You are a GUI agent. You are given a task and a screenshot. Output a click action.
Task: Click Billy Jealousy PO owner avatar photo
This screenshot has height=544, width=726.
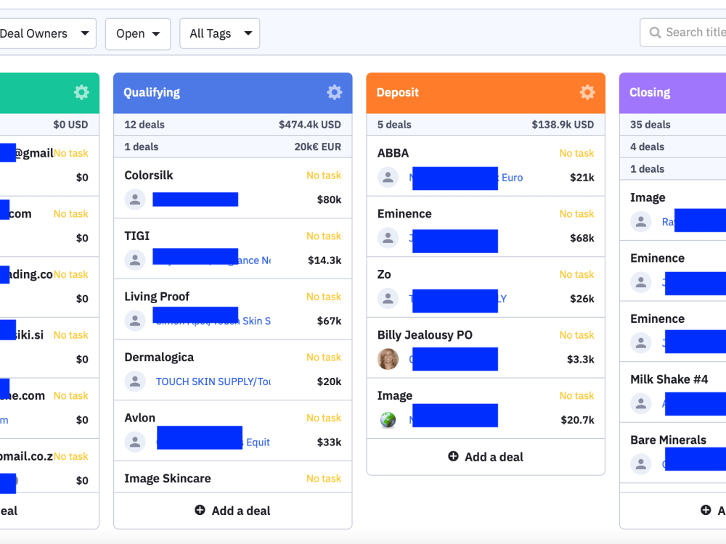[388, 359]
